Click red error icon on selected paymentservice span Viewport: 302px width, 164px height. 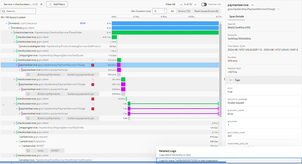click(92, 65)
